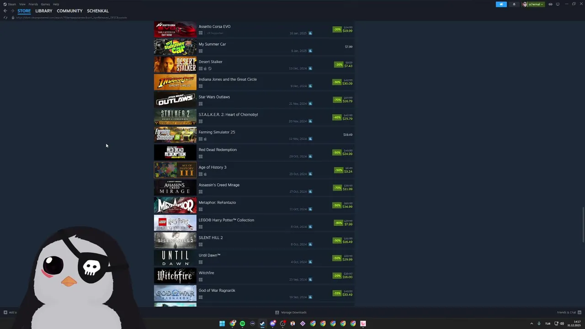Open Manage Downloads
This screenshot has width=585, height=329.
click(x=291, y=313)
